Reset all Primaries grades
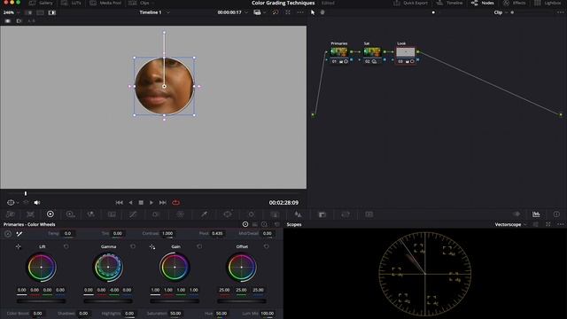Image resolution: width=567 pixels, height=319 pixels. (277, 224)
